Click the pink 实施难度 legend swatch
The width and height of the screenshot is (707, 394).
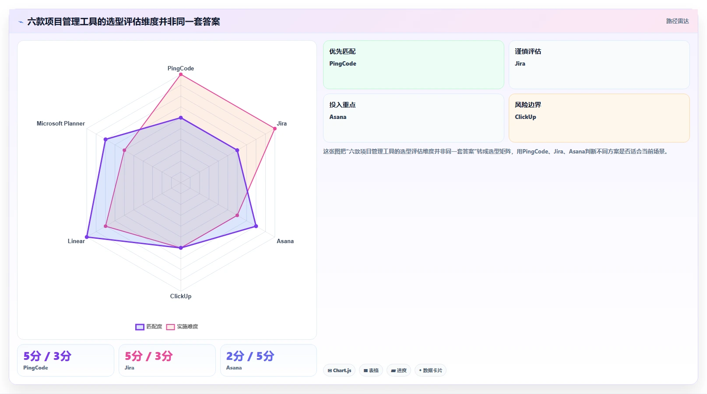(x=170, y=327)
